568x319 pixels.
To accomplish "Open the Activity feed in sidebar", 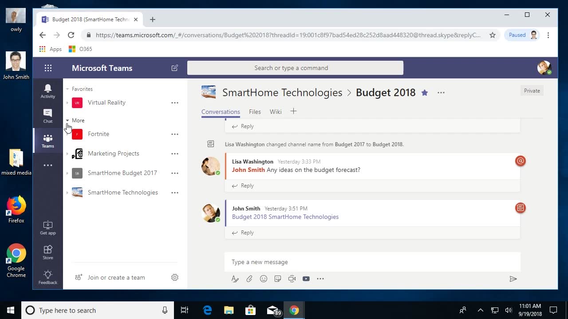I will click(48, 91).
